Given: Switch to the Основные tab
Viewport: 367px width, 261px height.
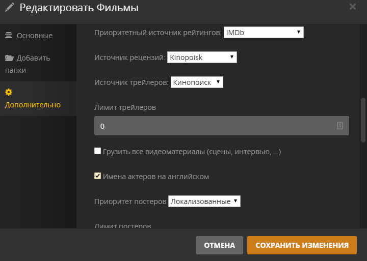Looking at the screenshot, I should pyautogui.click(x=34, y=36).
